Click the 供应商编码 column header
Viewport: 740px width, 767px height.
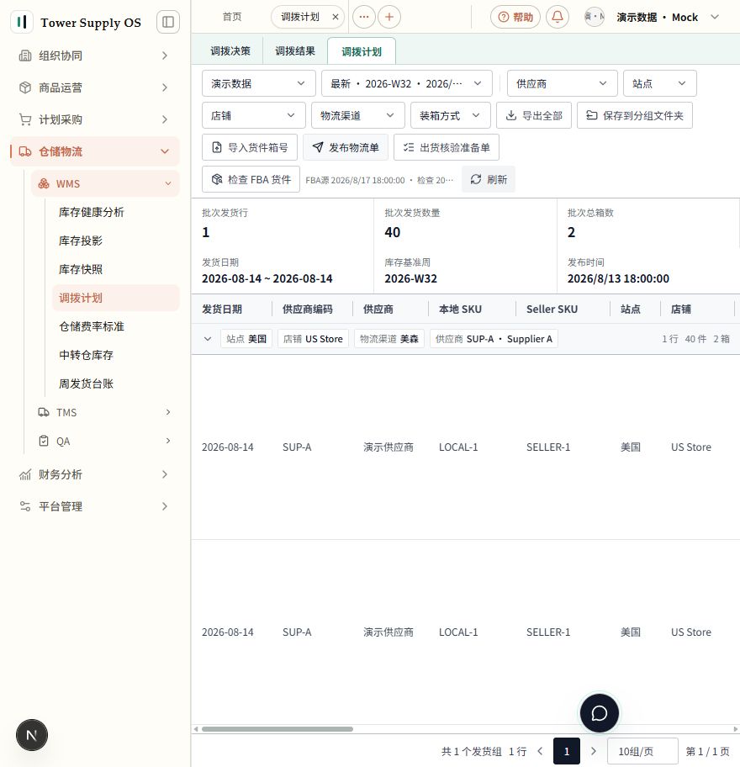pyautogui.click(x=307, y=309)
